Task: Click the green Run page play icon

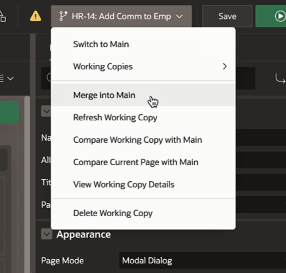Action: click(279, 16)
